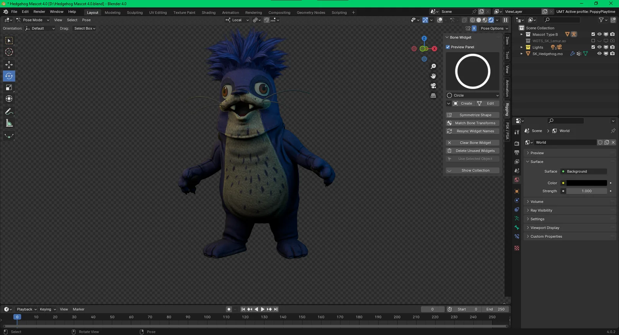Expand the Pose Options dropdown
This screenshot has height=335, width=619.
(x=494, y=28)
